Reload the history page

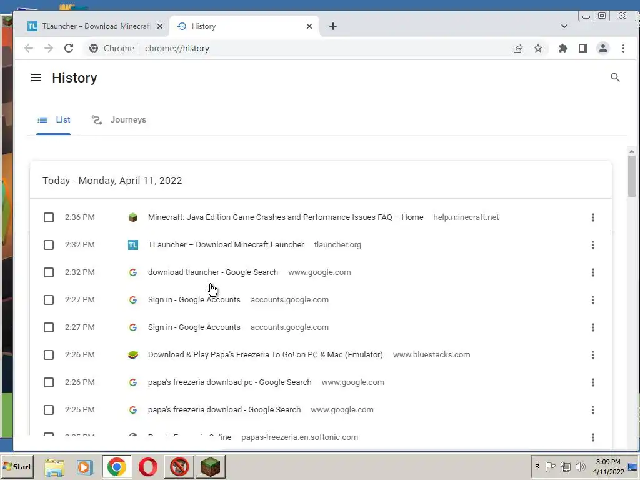tap(69, 48)
